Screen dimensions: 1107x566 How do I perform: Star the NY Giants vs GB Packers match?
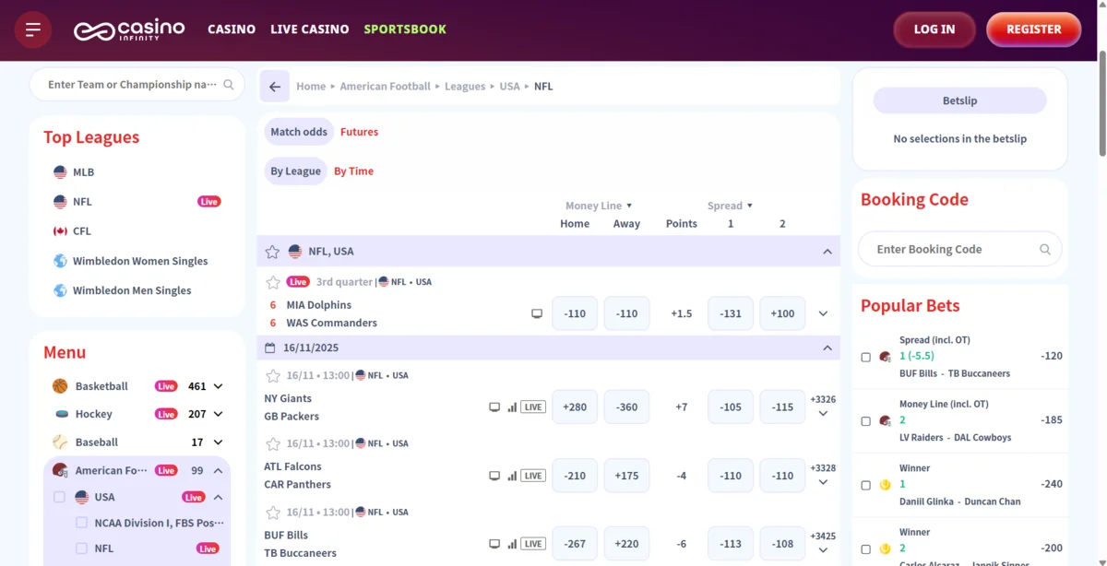point(273,376)
